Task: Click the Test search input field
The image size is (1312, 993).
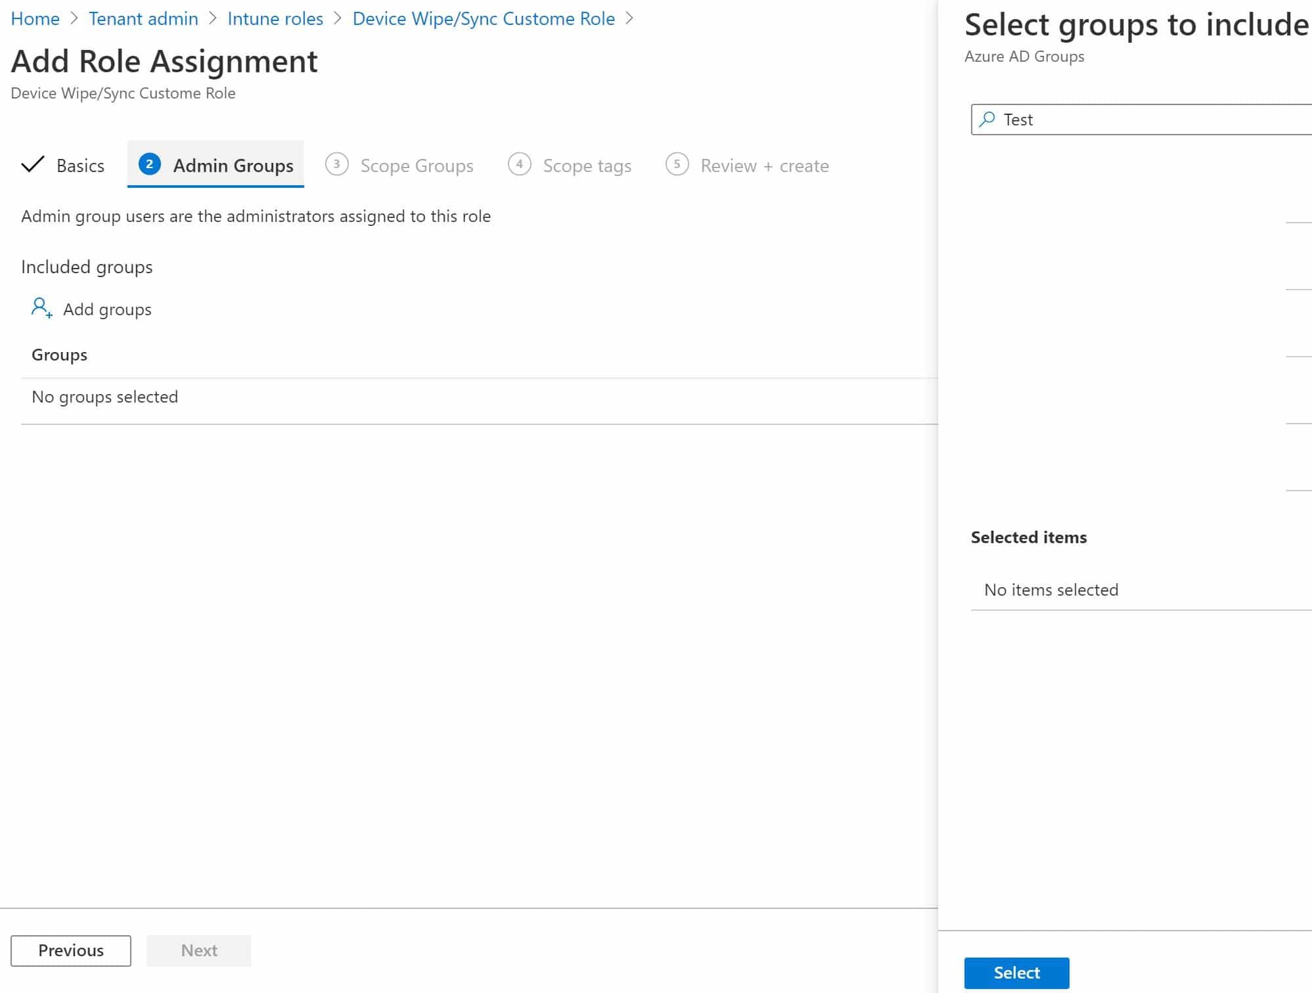Action: (1117, 119)
